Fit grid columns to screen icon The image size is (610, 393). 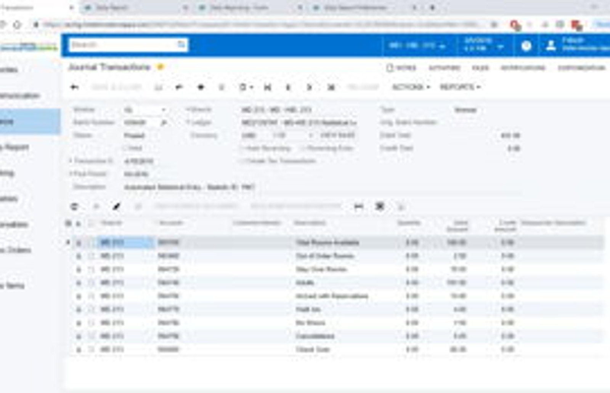coord(358,206)
